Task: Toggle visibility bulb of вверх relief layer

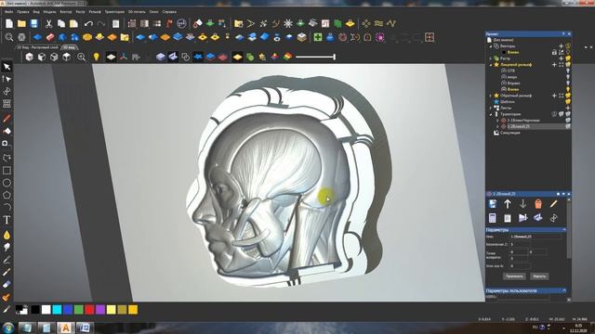Action: click(x=568, y=77)
